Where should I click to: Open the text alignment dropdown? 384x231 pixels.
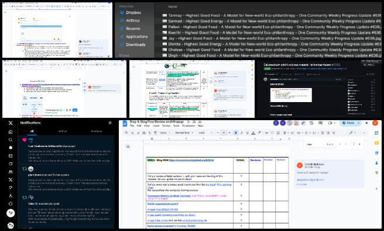[285, 132]
